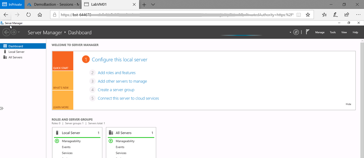Open the dropdown arrow beside refresh button
This screenshot has width=364, height=158.
pos(290,32)
